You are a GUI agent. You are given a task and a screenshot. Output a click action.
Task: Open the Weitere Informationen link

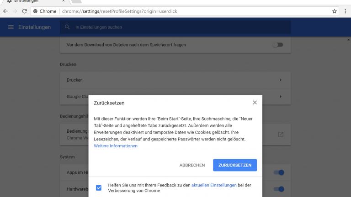point(116,146)
